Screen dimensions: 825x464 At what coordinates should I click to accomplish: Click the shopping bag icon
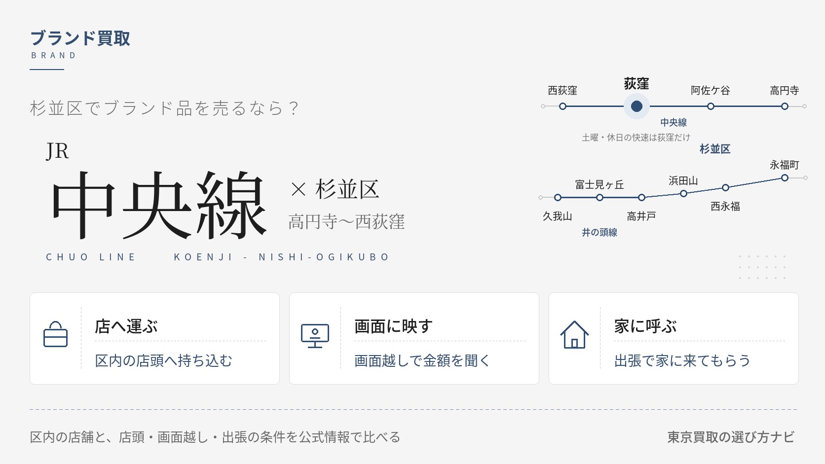click(x=56, y=334)
